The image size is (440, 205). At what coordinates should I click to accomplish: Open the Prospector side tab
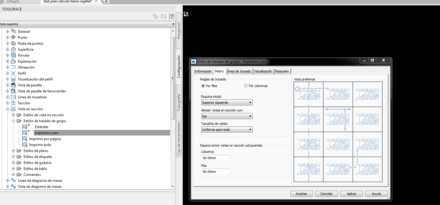(179, 30)
